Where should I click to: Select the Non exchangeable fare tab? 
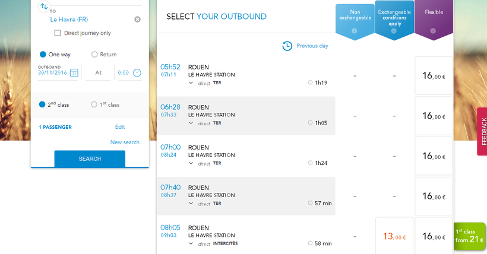point(355,15)
